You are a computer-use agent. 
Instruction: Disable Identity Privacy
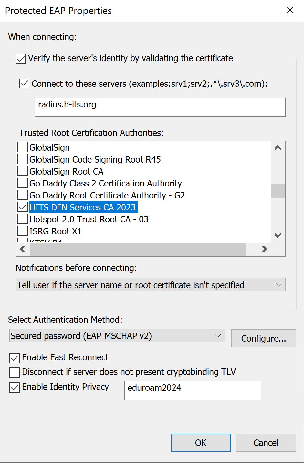14,387
